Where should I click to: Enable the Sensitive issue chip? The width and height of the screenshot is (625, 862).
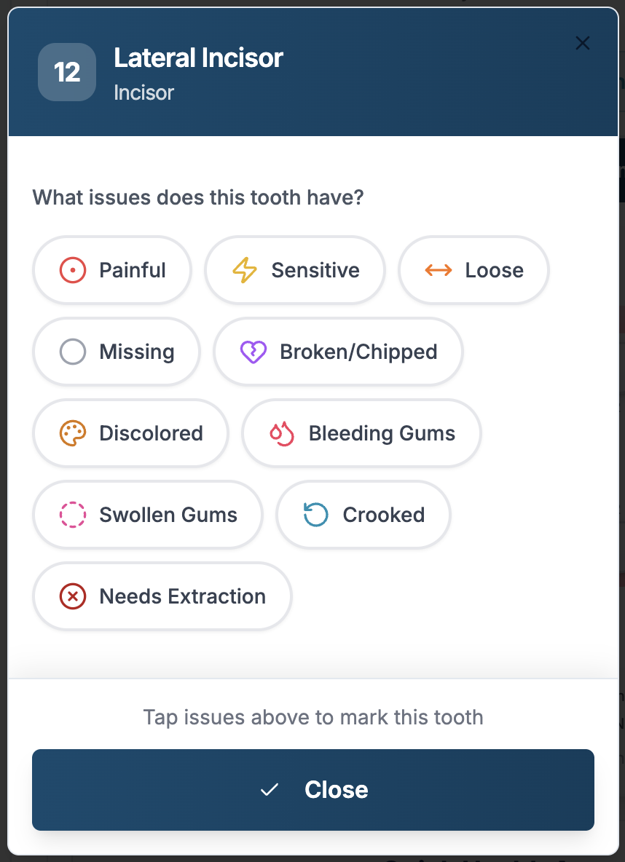point(294,269)
